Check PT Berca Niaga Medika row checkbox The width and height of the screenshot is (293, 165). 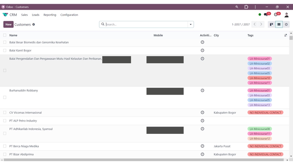click(x=5, y=146)
